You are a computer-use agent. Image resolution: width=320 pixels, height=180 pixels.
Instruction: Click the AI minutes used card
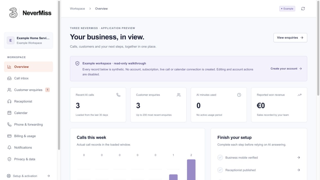(x=219, y=105)
